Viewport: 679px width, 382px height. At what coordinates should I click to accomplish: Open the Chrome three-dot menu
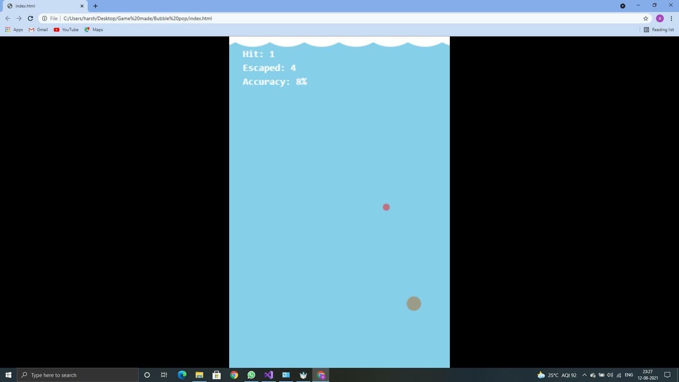click(x=672, y=18)
